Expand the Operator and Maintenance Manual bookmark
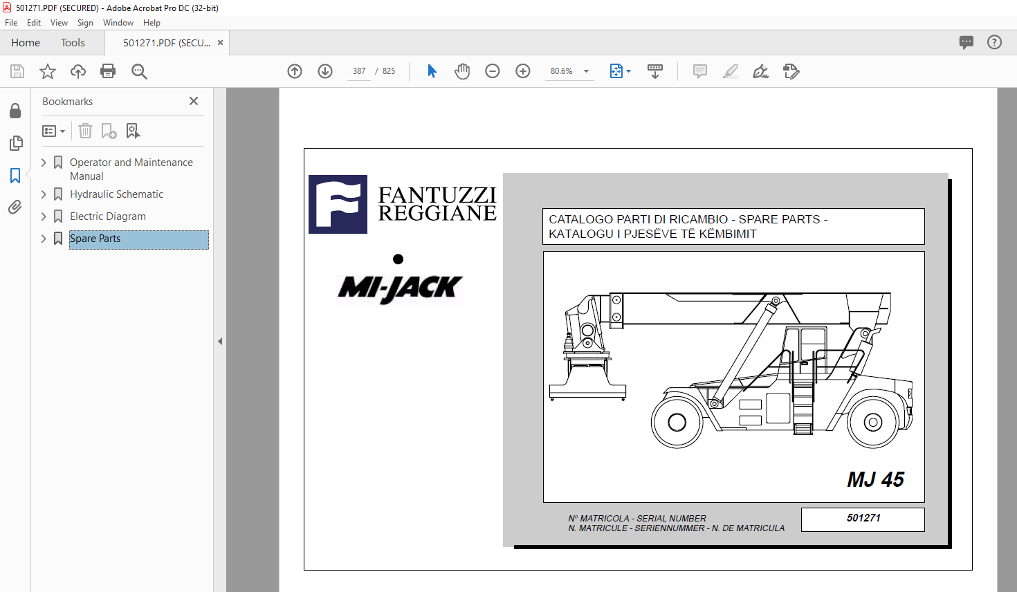Viewport: 1017px width, 592px height. coord(44,163)
